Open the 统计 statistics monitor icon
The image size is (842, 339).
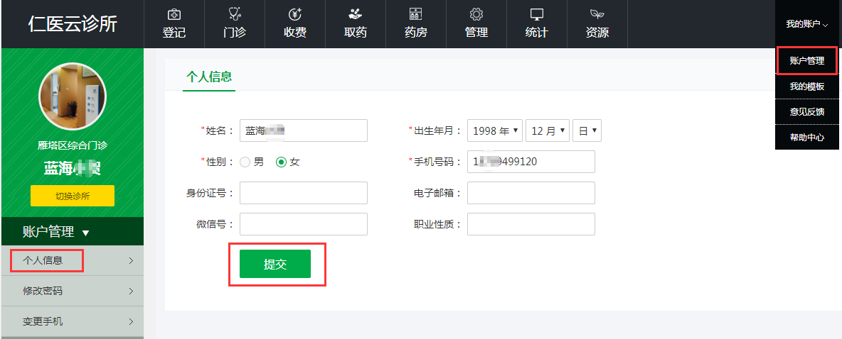click(x=536, y=15)
